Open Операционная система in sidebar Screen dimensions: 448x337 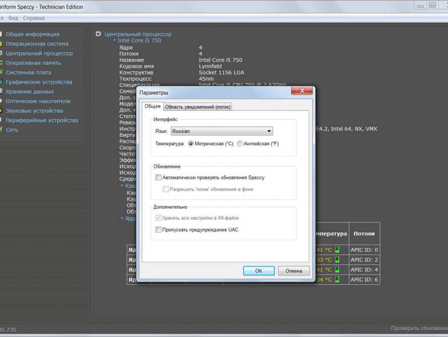click(37, 44)
